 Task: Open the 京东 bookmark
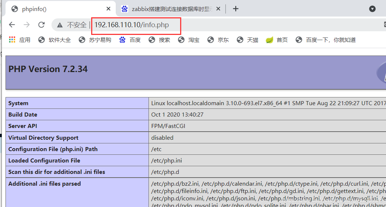[218, 40]
